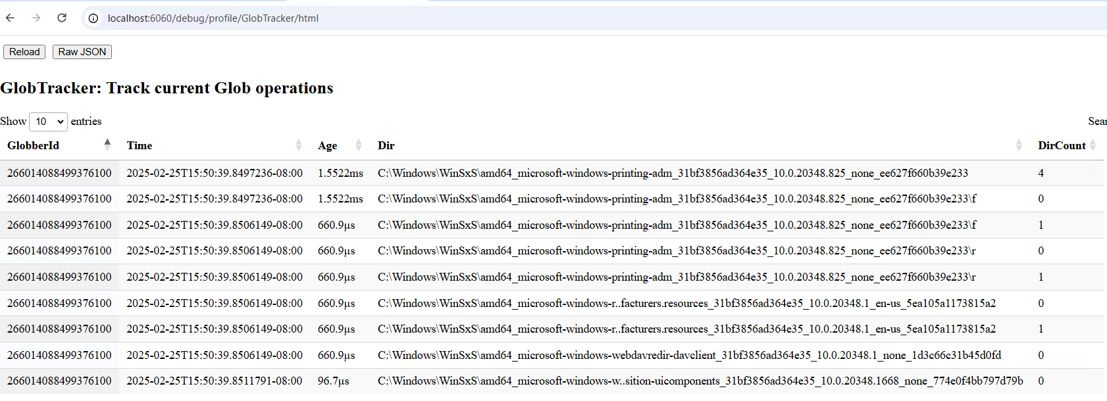The image size is (1107, 401).
Task: Click the DirCount value 4
Action: (x=1041, y=173)
